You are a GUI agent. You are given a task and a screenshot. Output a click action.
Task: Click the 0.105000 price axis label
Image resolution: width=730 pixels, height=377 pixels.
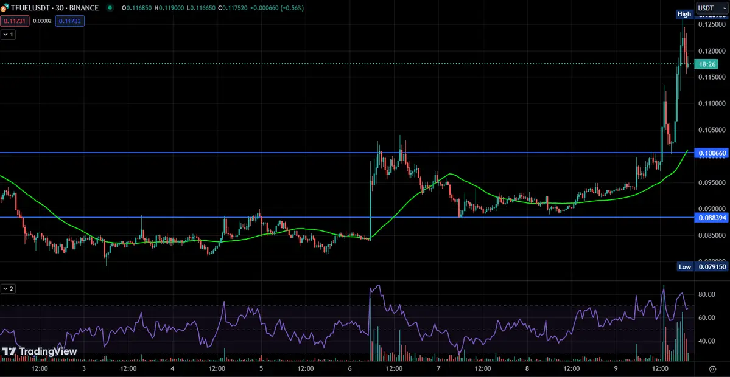(x=712, y=130)
